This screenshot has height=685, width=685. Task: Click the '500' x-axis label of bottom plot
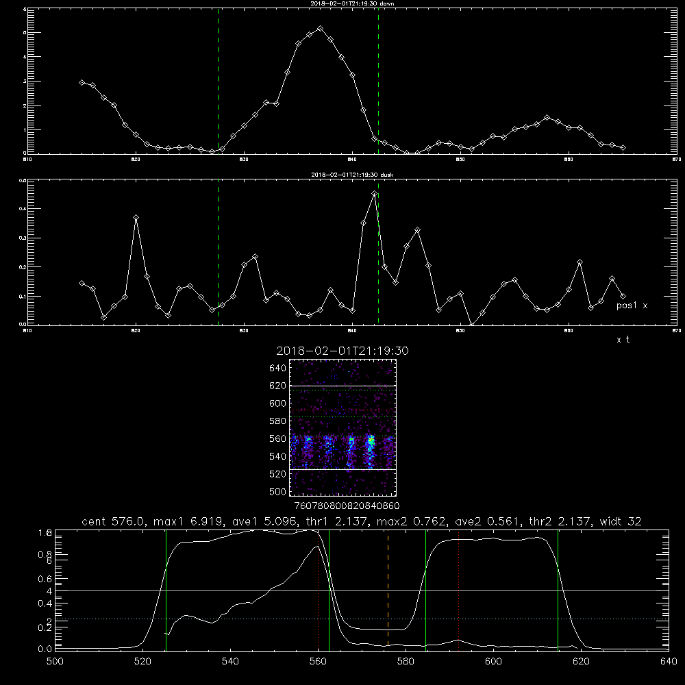pos(55,662)
